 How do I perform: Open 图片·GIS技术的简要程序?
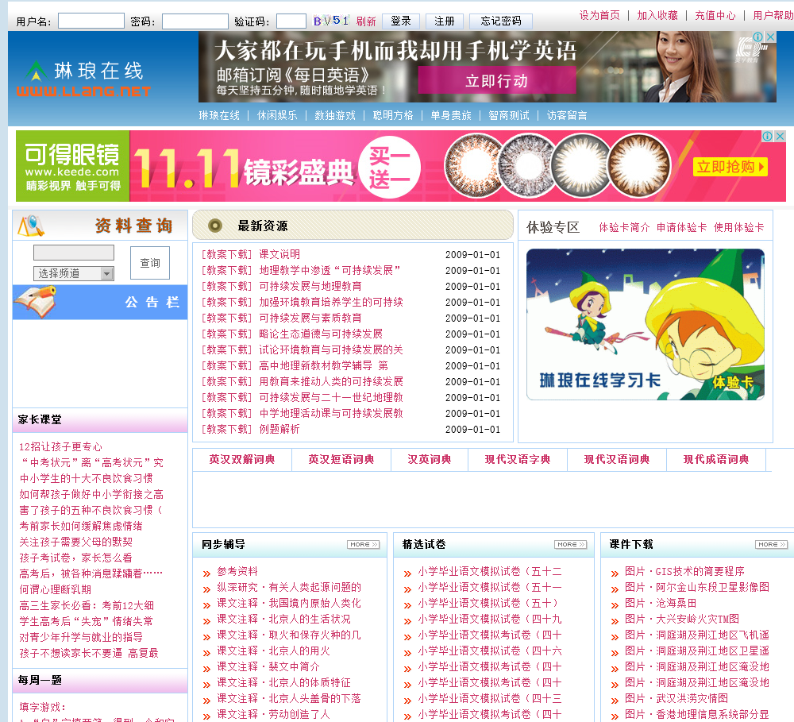tap(684, 572)
